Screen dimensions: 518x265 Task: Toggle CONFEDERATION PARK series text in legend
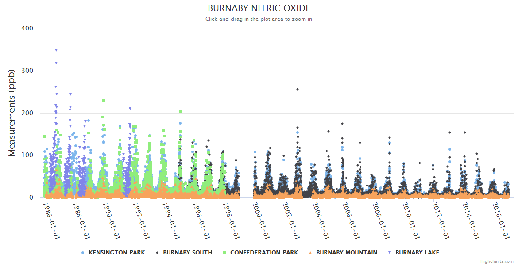264,253
